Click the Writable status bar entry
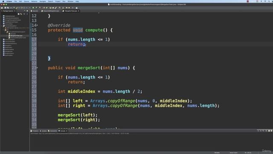 (x=217, y=153)
